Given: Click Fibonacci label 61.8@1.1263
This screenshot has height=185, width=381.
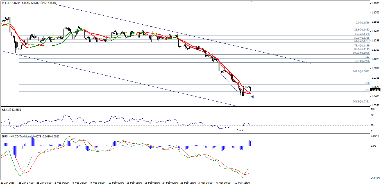Looking at the screenshot, I should [362, 41].
